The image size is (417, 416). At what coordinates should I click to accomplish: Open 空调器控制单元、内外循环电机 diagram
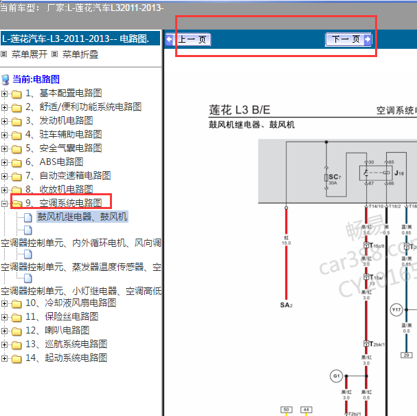point(81,243)
